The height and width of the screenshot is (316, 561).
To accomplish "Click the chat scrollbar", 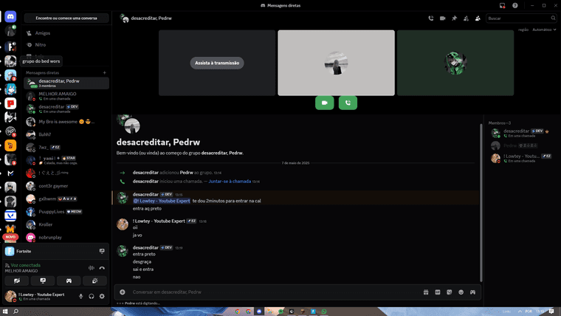I will pyautogui.click(x=481, y=203).
